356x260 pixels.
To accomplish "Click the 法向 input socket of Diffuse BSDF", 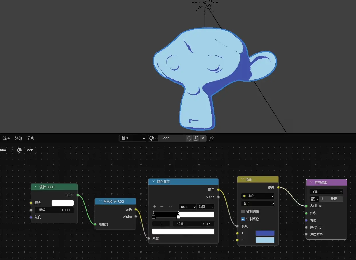I will 31,217.
